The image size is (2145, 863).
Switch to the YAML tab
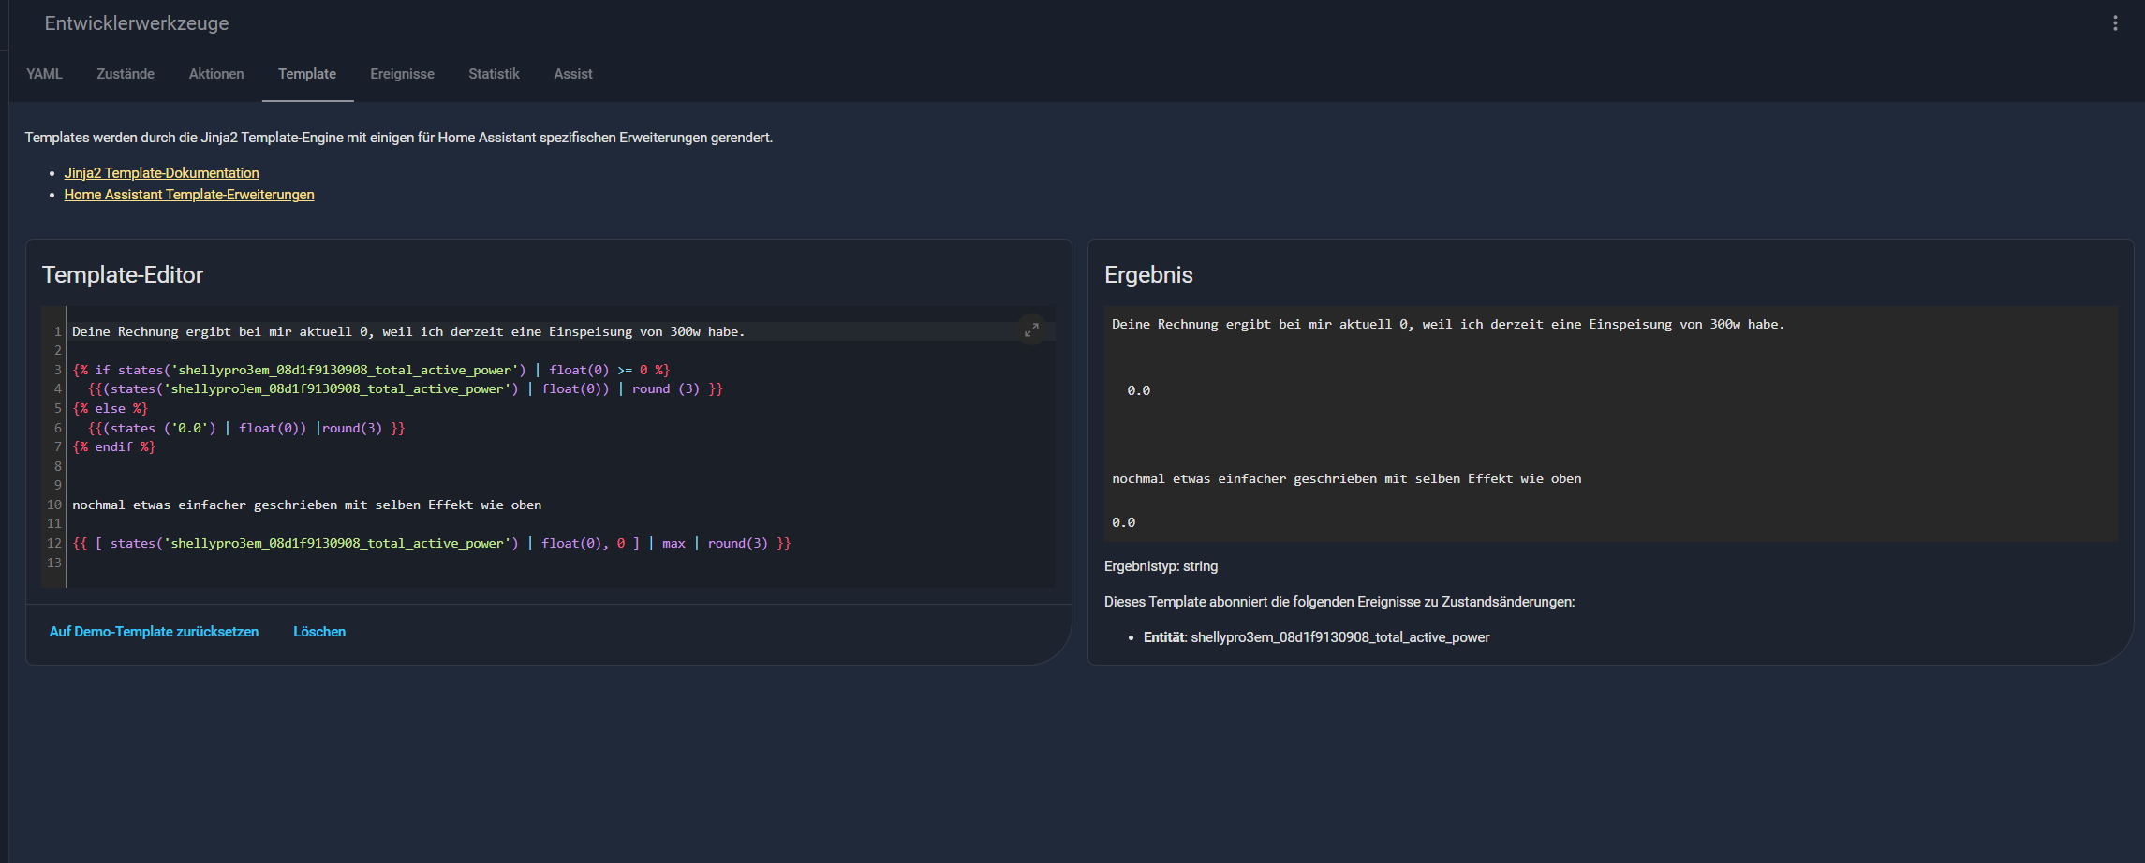coord(44,74)
